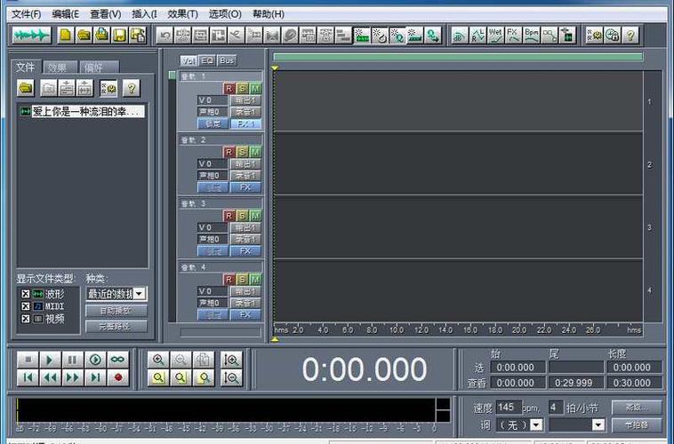Screen dimensions: 674x444
Task: Open the 文件(F) menu
Action: coord(26,14)
